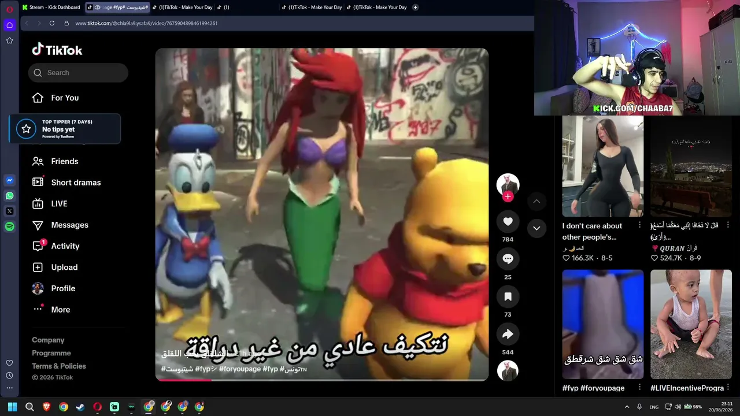Open Steam from the taskbar
The height and width of the screenshot is (416, 740).
[x=80, y=407]
